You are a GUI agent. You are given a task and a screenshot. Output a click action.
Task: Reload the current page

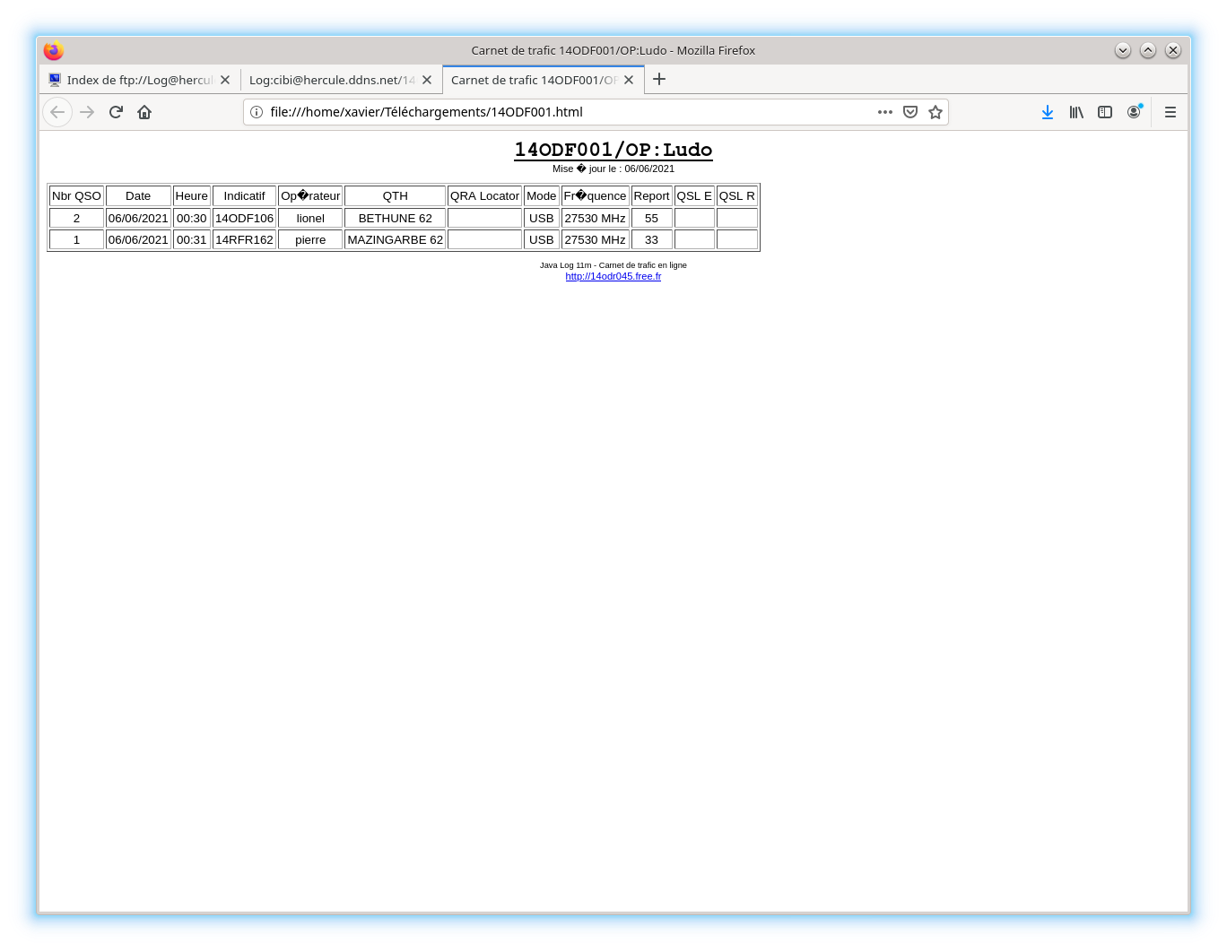click(x=116, y=112)
